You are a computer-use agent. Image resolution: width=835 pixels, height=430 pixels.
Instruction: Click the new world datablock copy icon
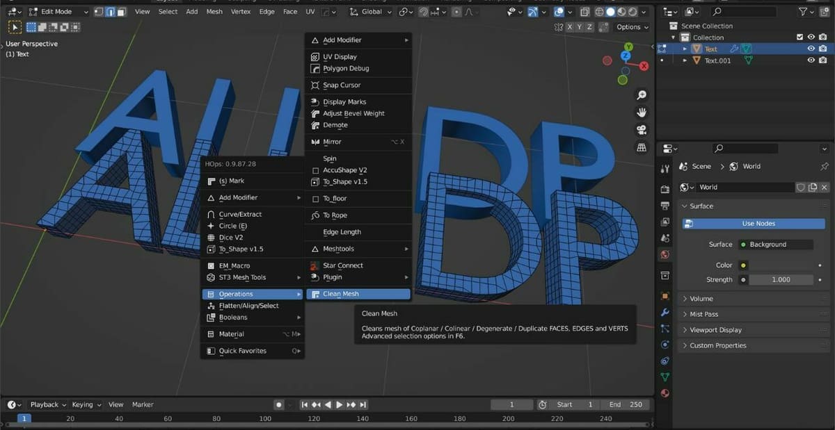coord(813,188)
